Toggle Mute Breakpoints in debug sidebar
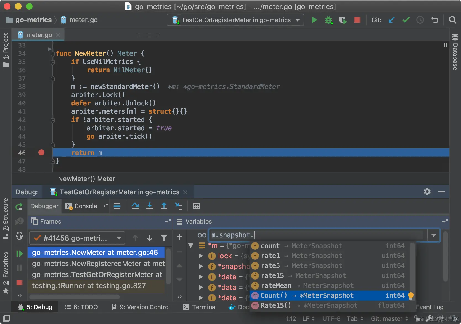 coord(19,221)
